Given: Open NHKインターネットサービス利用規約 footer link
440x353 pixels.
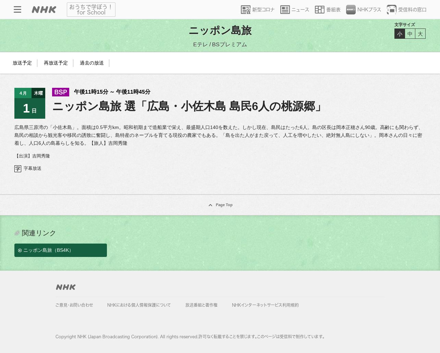Looking at the screenshot, I should click(265, 305).
